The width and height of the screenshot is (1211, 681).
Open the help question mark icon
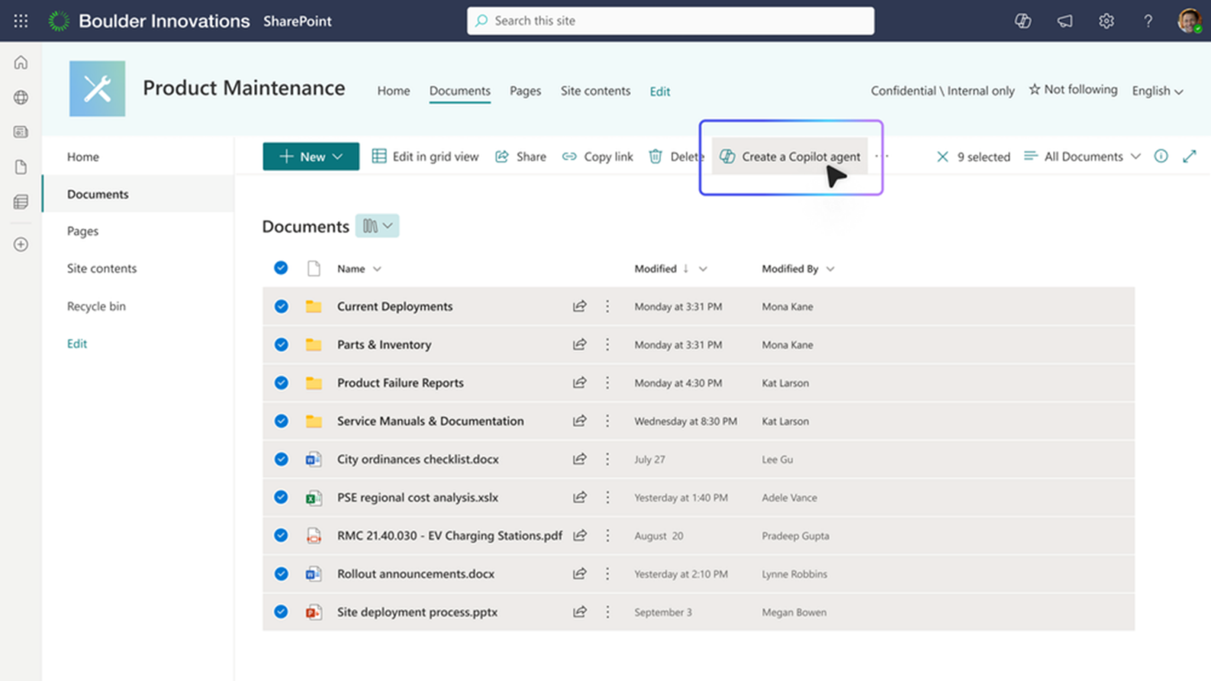click(x=1148, y=21)
